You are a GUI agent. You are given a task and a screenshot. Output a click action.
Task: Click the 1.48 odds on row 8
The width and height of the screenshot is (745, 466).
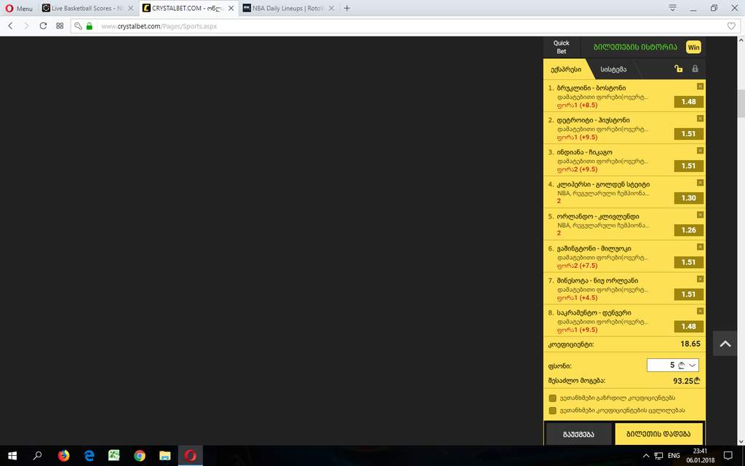[688, 326]
